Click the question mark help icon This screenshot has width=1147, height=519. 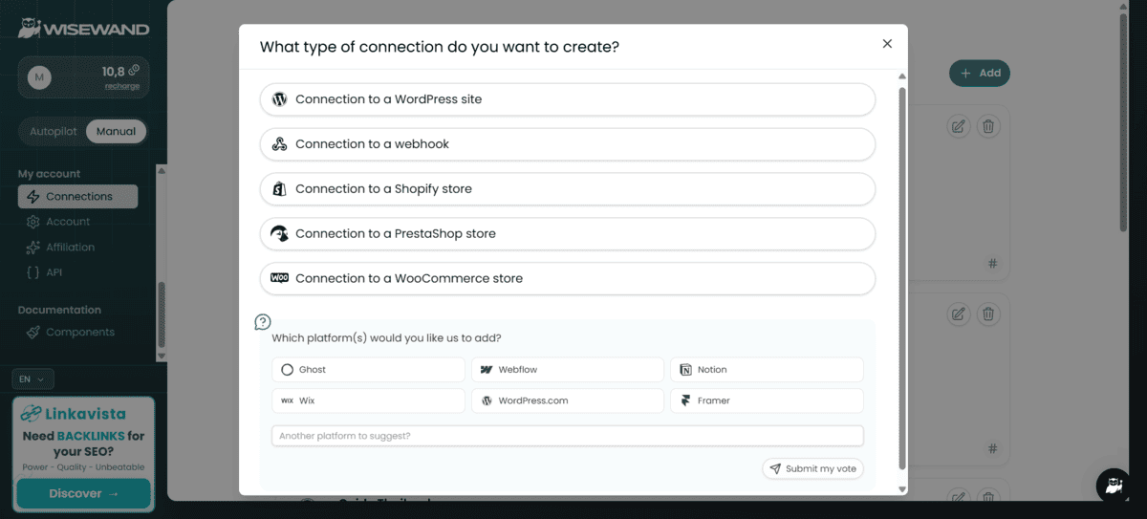point(263,322)
